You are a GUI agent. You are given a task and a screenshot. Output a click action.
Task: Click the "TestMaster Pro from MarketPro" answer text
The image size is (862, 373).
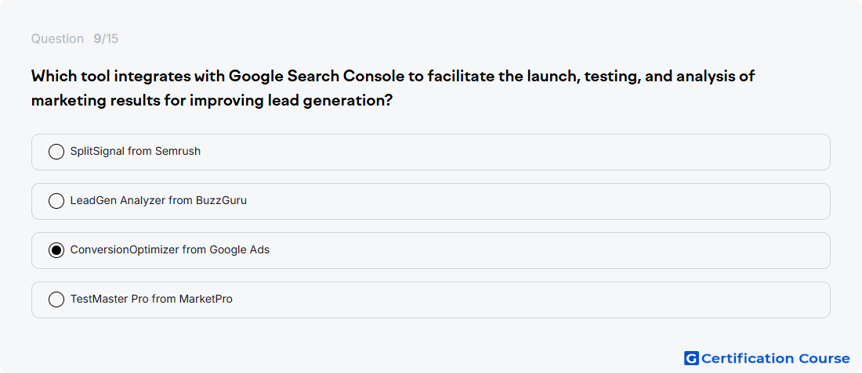151,299
